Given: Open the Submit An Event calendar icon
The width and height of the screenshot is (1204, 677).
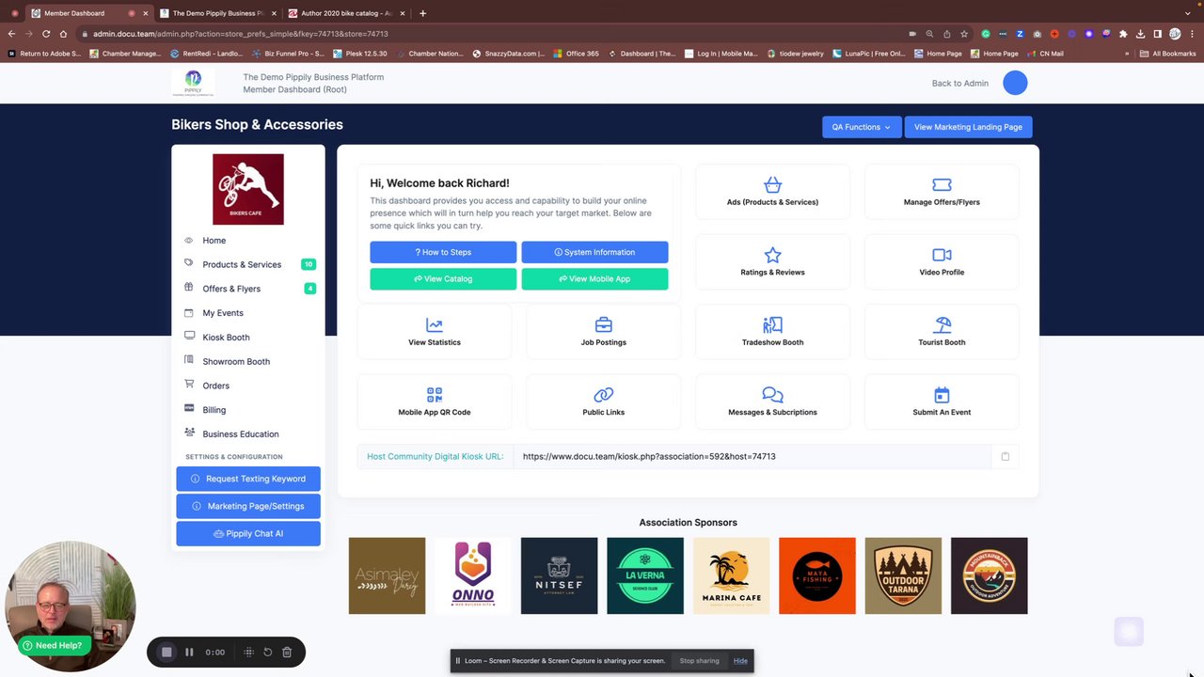Looking at the screenshot, I should 942,395.
